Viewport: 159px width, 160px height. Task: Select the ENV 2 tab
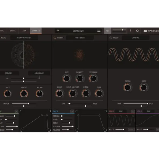(x=55, y=112)
